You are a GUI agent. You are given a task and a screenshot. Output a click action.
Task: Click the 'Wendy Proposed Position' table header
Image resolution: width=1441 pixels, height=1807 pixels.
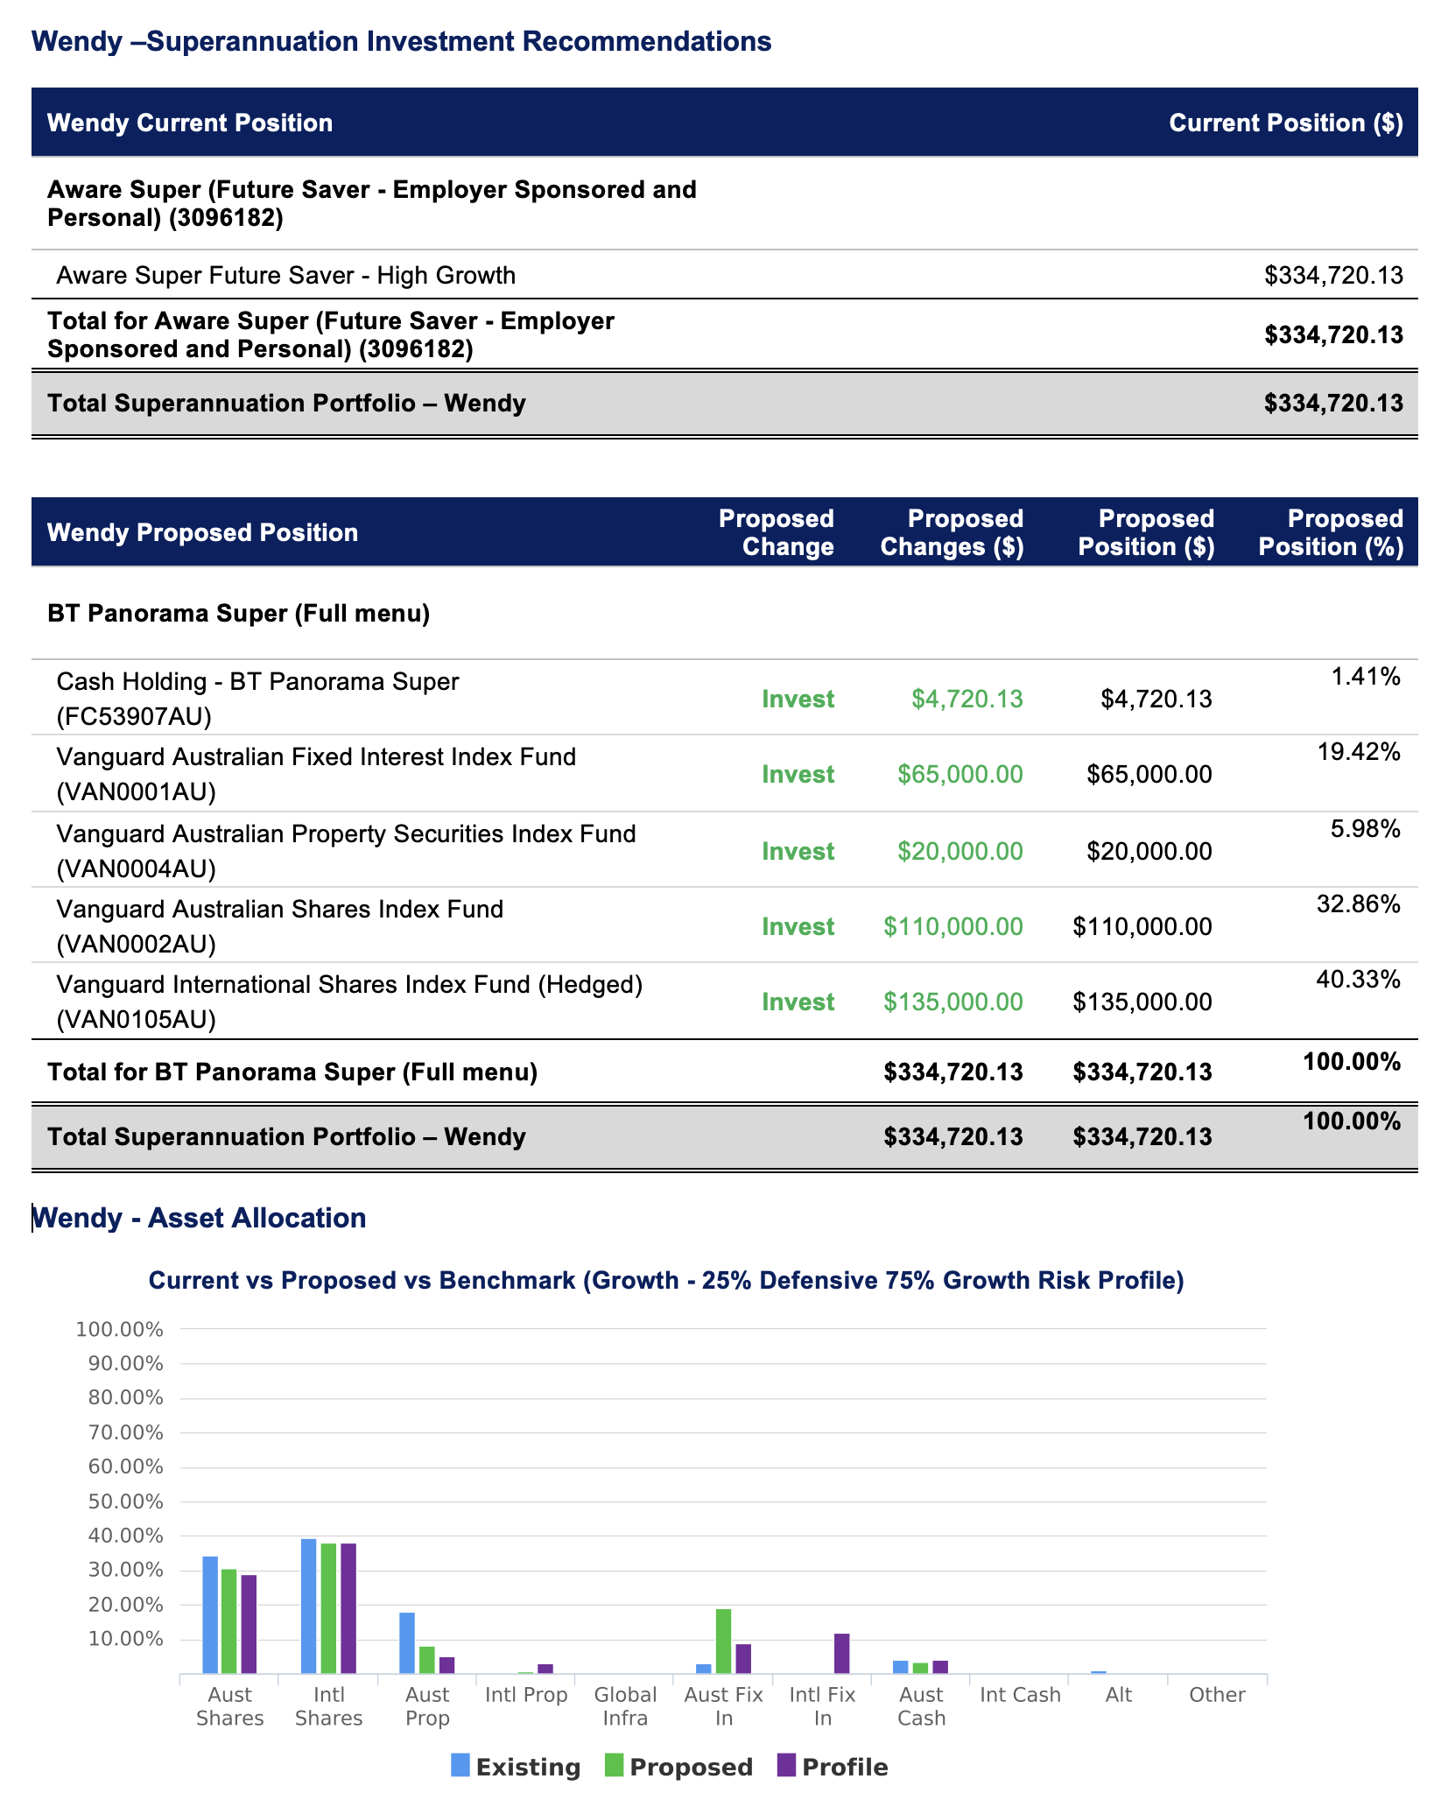(202, 532)
